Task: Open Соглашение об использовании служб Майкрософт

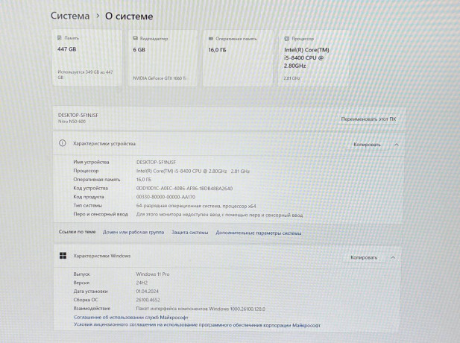Action: click(x=130, y=318)
